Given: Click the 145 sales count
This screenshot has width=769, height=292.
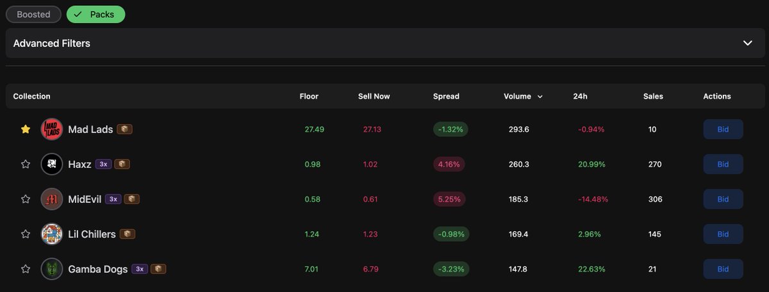Looking at the screenshot, I should [654, 234].
